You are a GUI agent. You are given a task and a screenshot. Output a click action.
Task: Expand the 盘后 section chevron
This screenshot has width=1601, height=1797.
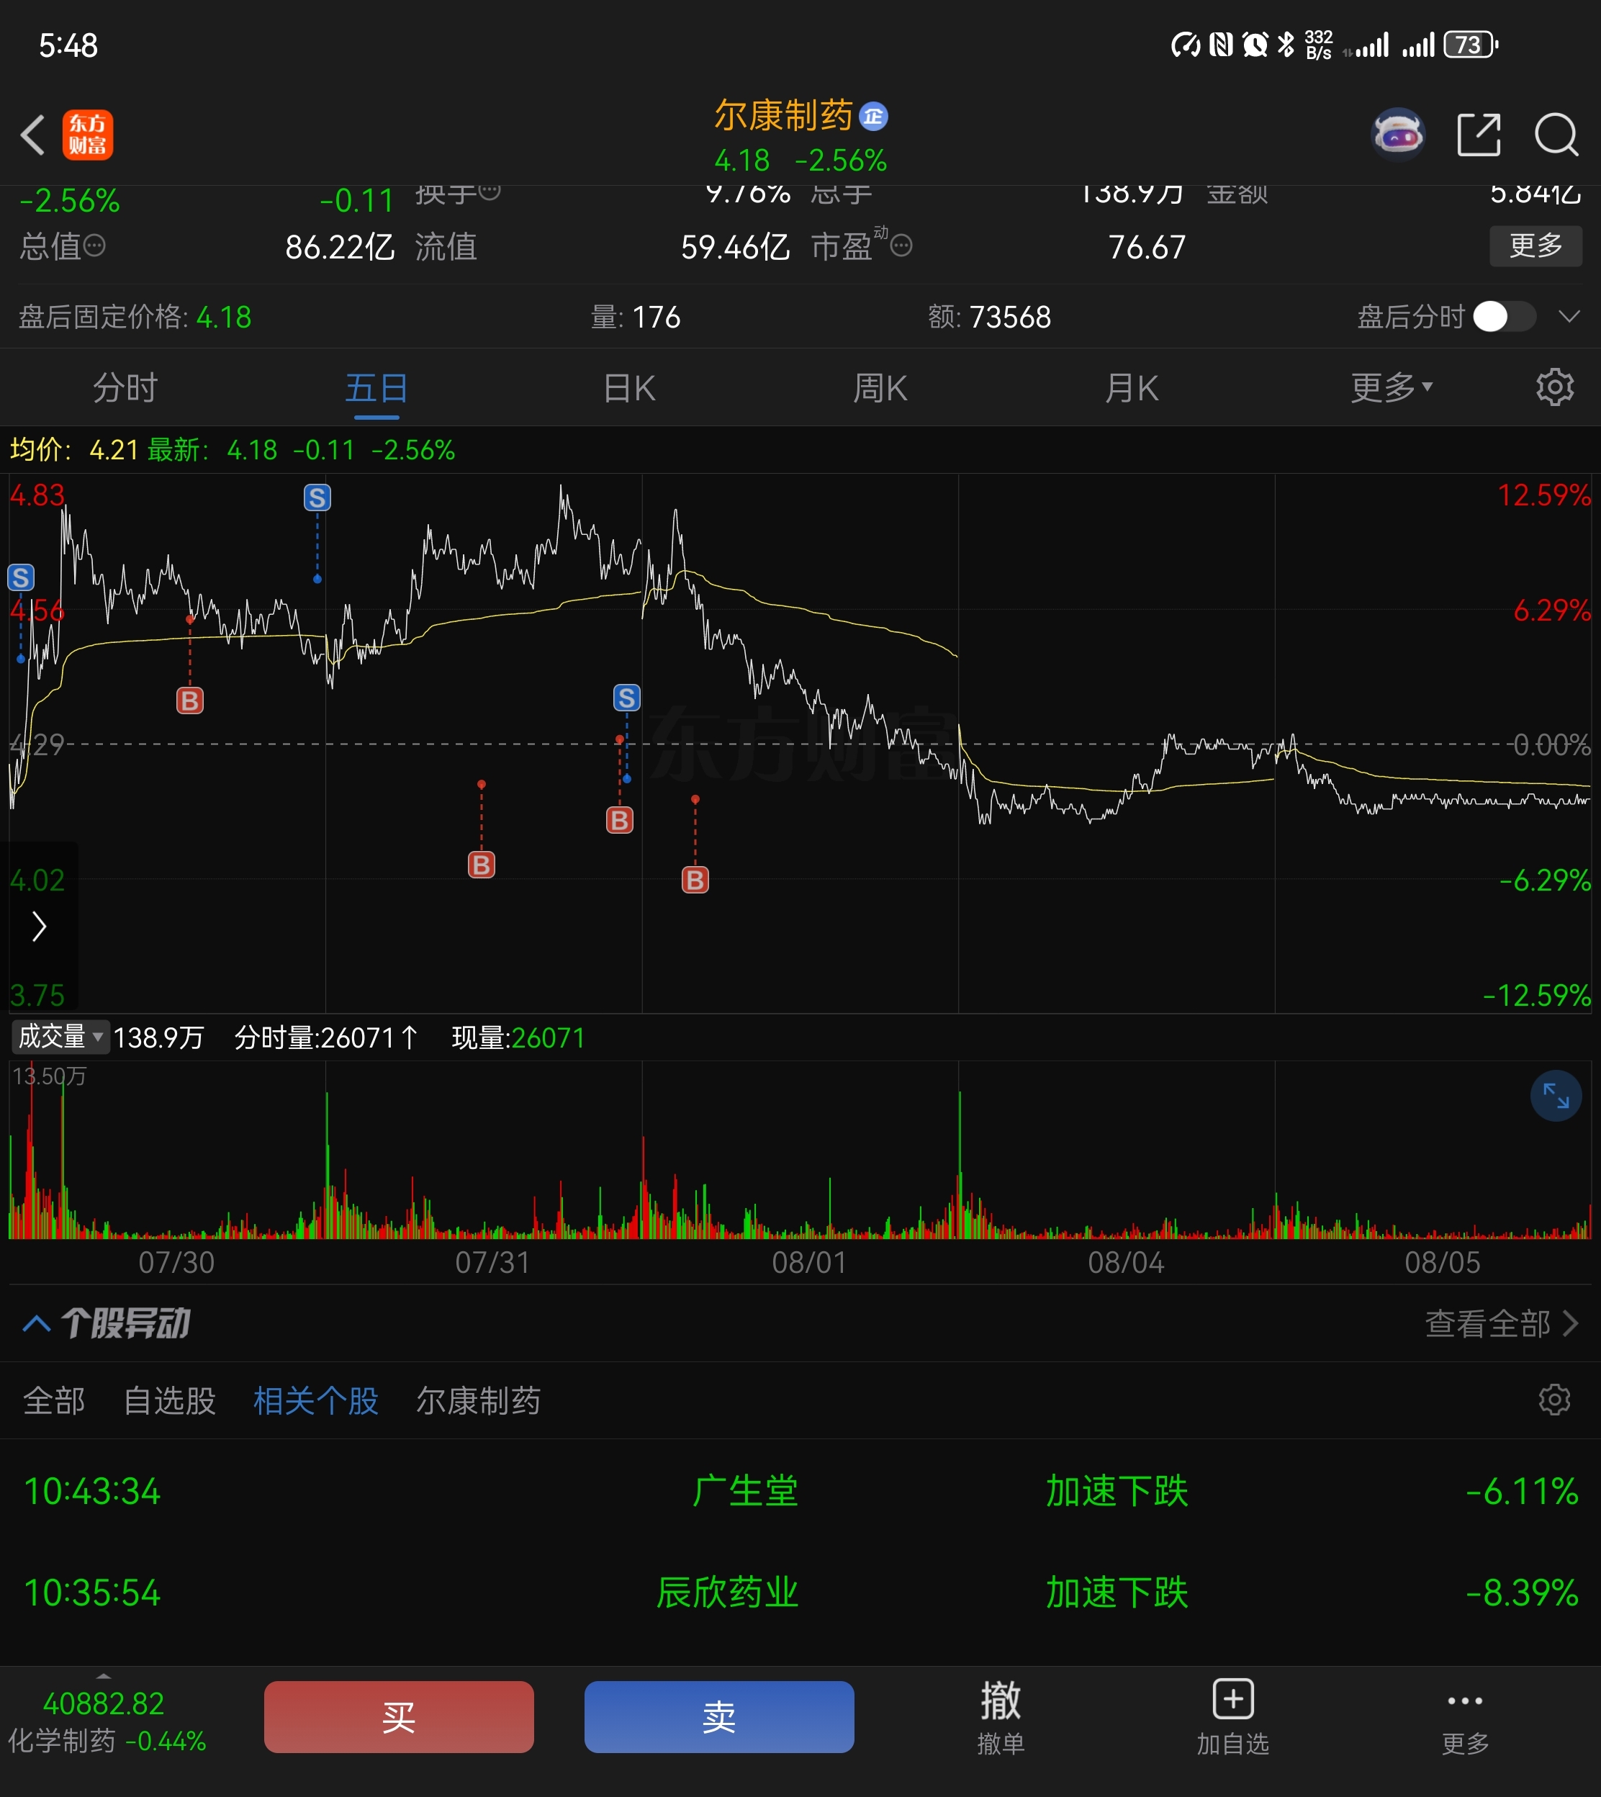(x=1569, y=317)
